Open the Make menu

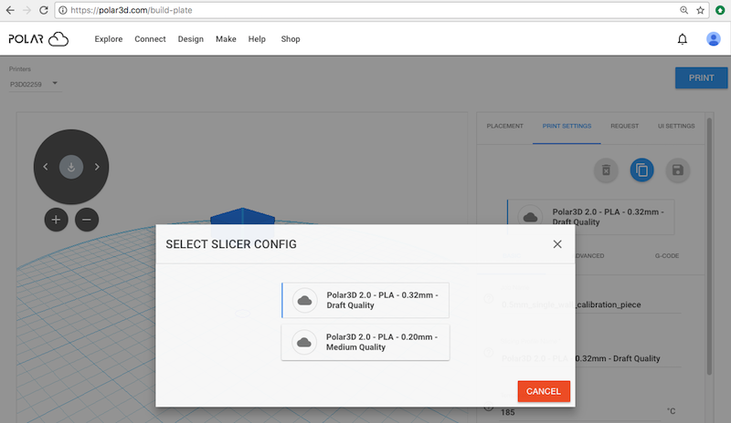click(x=226, y=39)
